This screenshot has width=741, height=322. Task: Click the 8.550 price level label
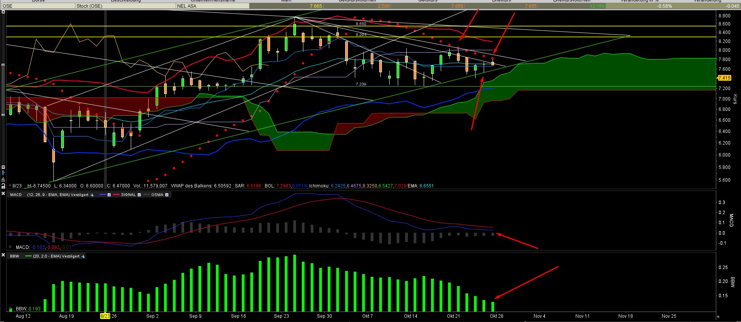[361, 24]
